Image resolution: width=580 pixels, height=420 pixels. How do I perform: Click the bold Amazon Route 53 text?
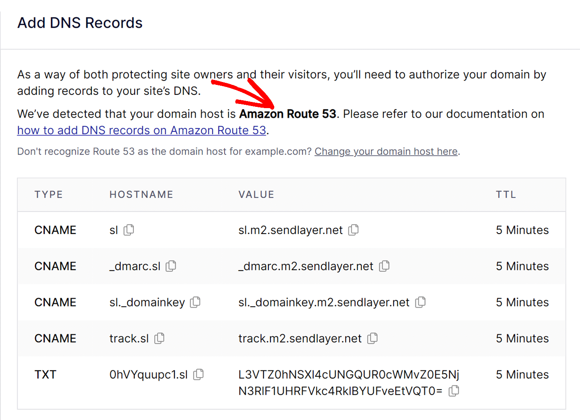click(288, 114)
